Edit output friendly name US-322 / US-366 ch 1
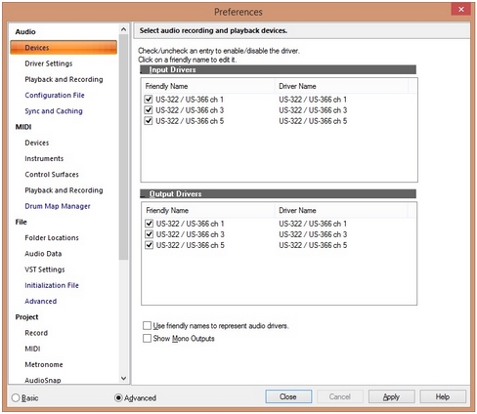 point(191,224)
